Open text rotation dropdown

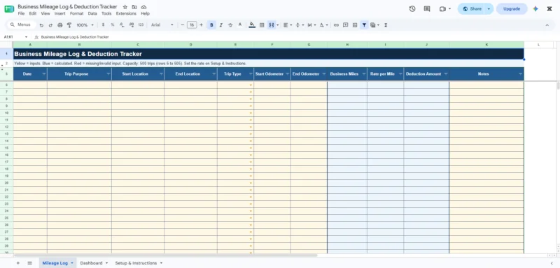click(323, 25)
